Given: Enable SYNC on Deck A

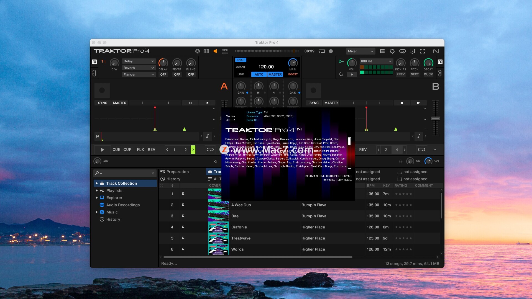Looking at the screenshot, I should (x=103, y=103).
